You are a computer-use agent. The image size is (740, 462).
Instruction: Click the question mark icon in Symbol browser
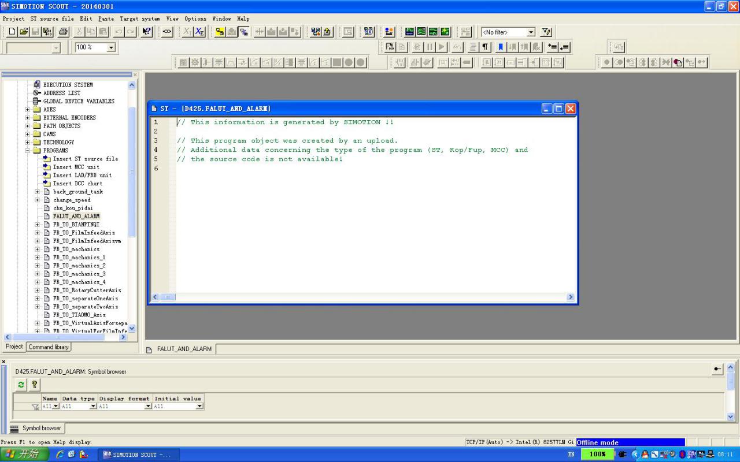(x=34, y=385)
